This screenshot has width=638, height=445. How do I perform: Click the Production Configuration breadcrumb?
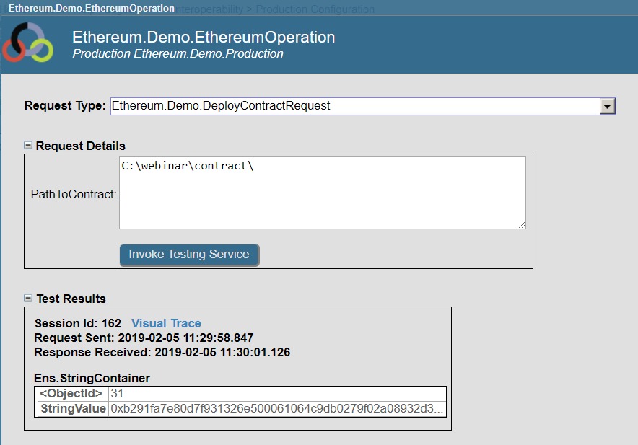(315, 9)
